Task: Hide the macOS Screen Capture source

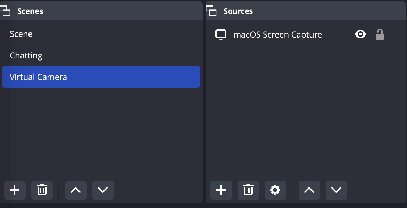Action: tap(360, 34)
